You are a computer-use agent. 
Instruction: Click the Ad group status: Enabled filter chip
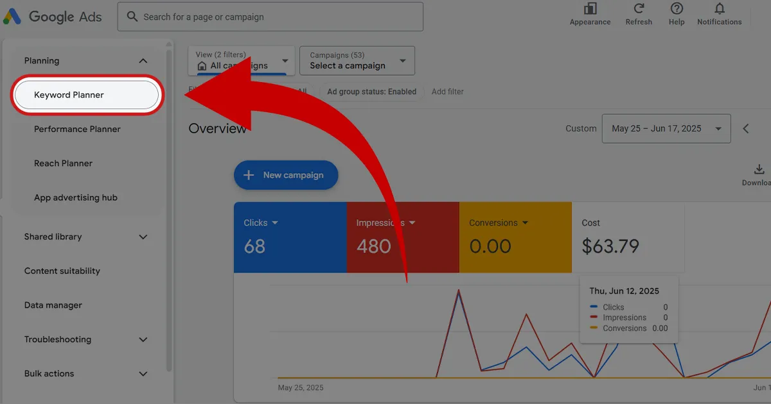click(372, 92)
